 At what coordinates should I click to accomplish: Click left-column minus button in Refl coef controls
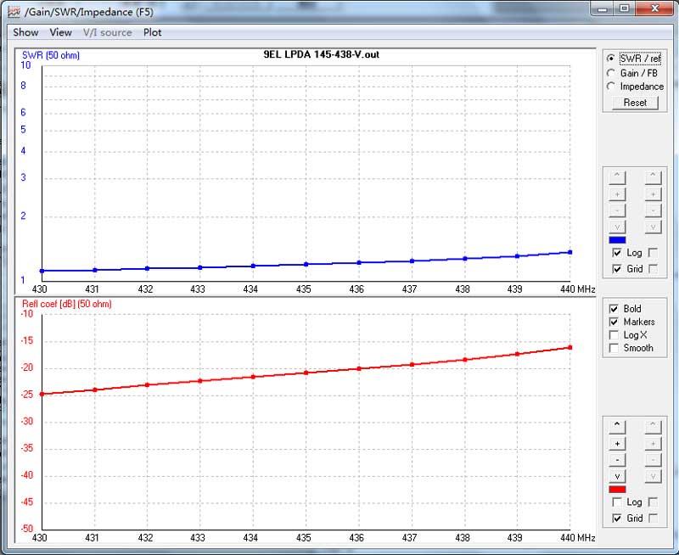tap(617, 460)
